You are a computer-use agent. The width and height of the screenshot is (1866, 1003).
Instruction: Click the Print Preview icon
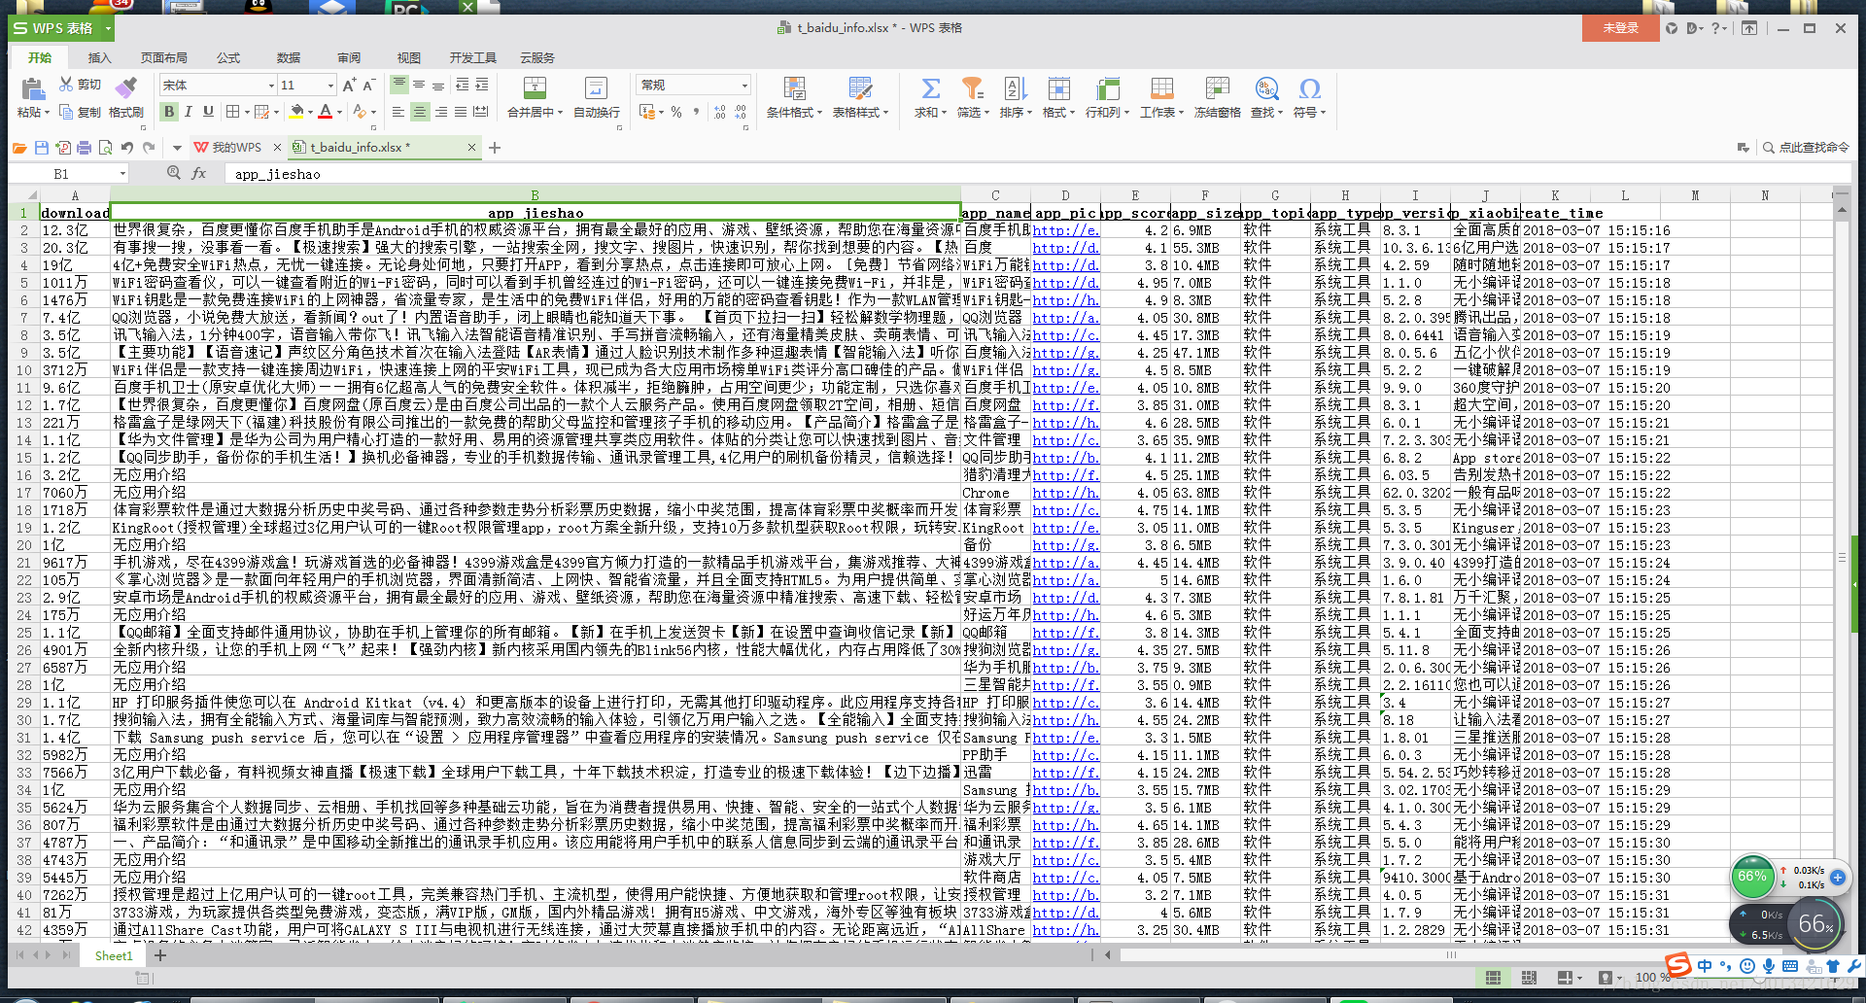(x=105, y=148)
